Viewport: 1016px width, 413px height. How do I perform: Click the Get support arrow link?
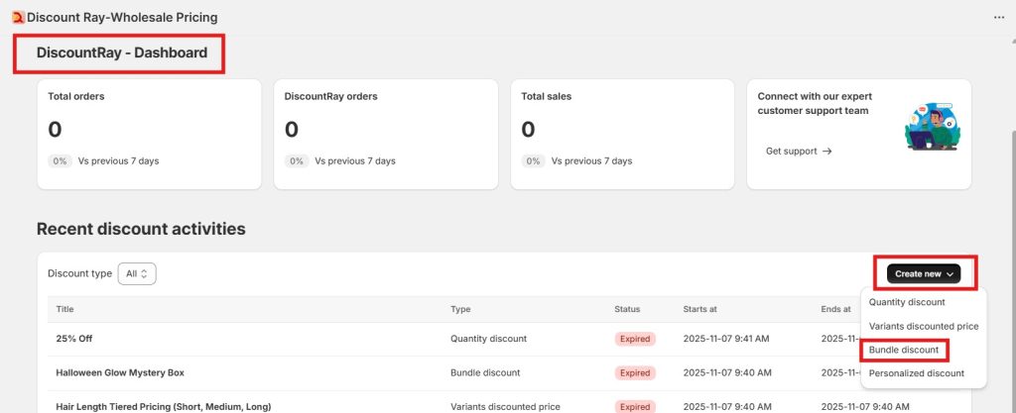[x=799, y=152]
